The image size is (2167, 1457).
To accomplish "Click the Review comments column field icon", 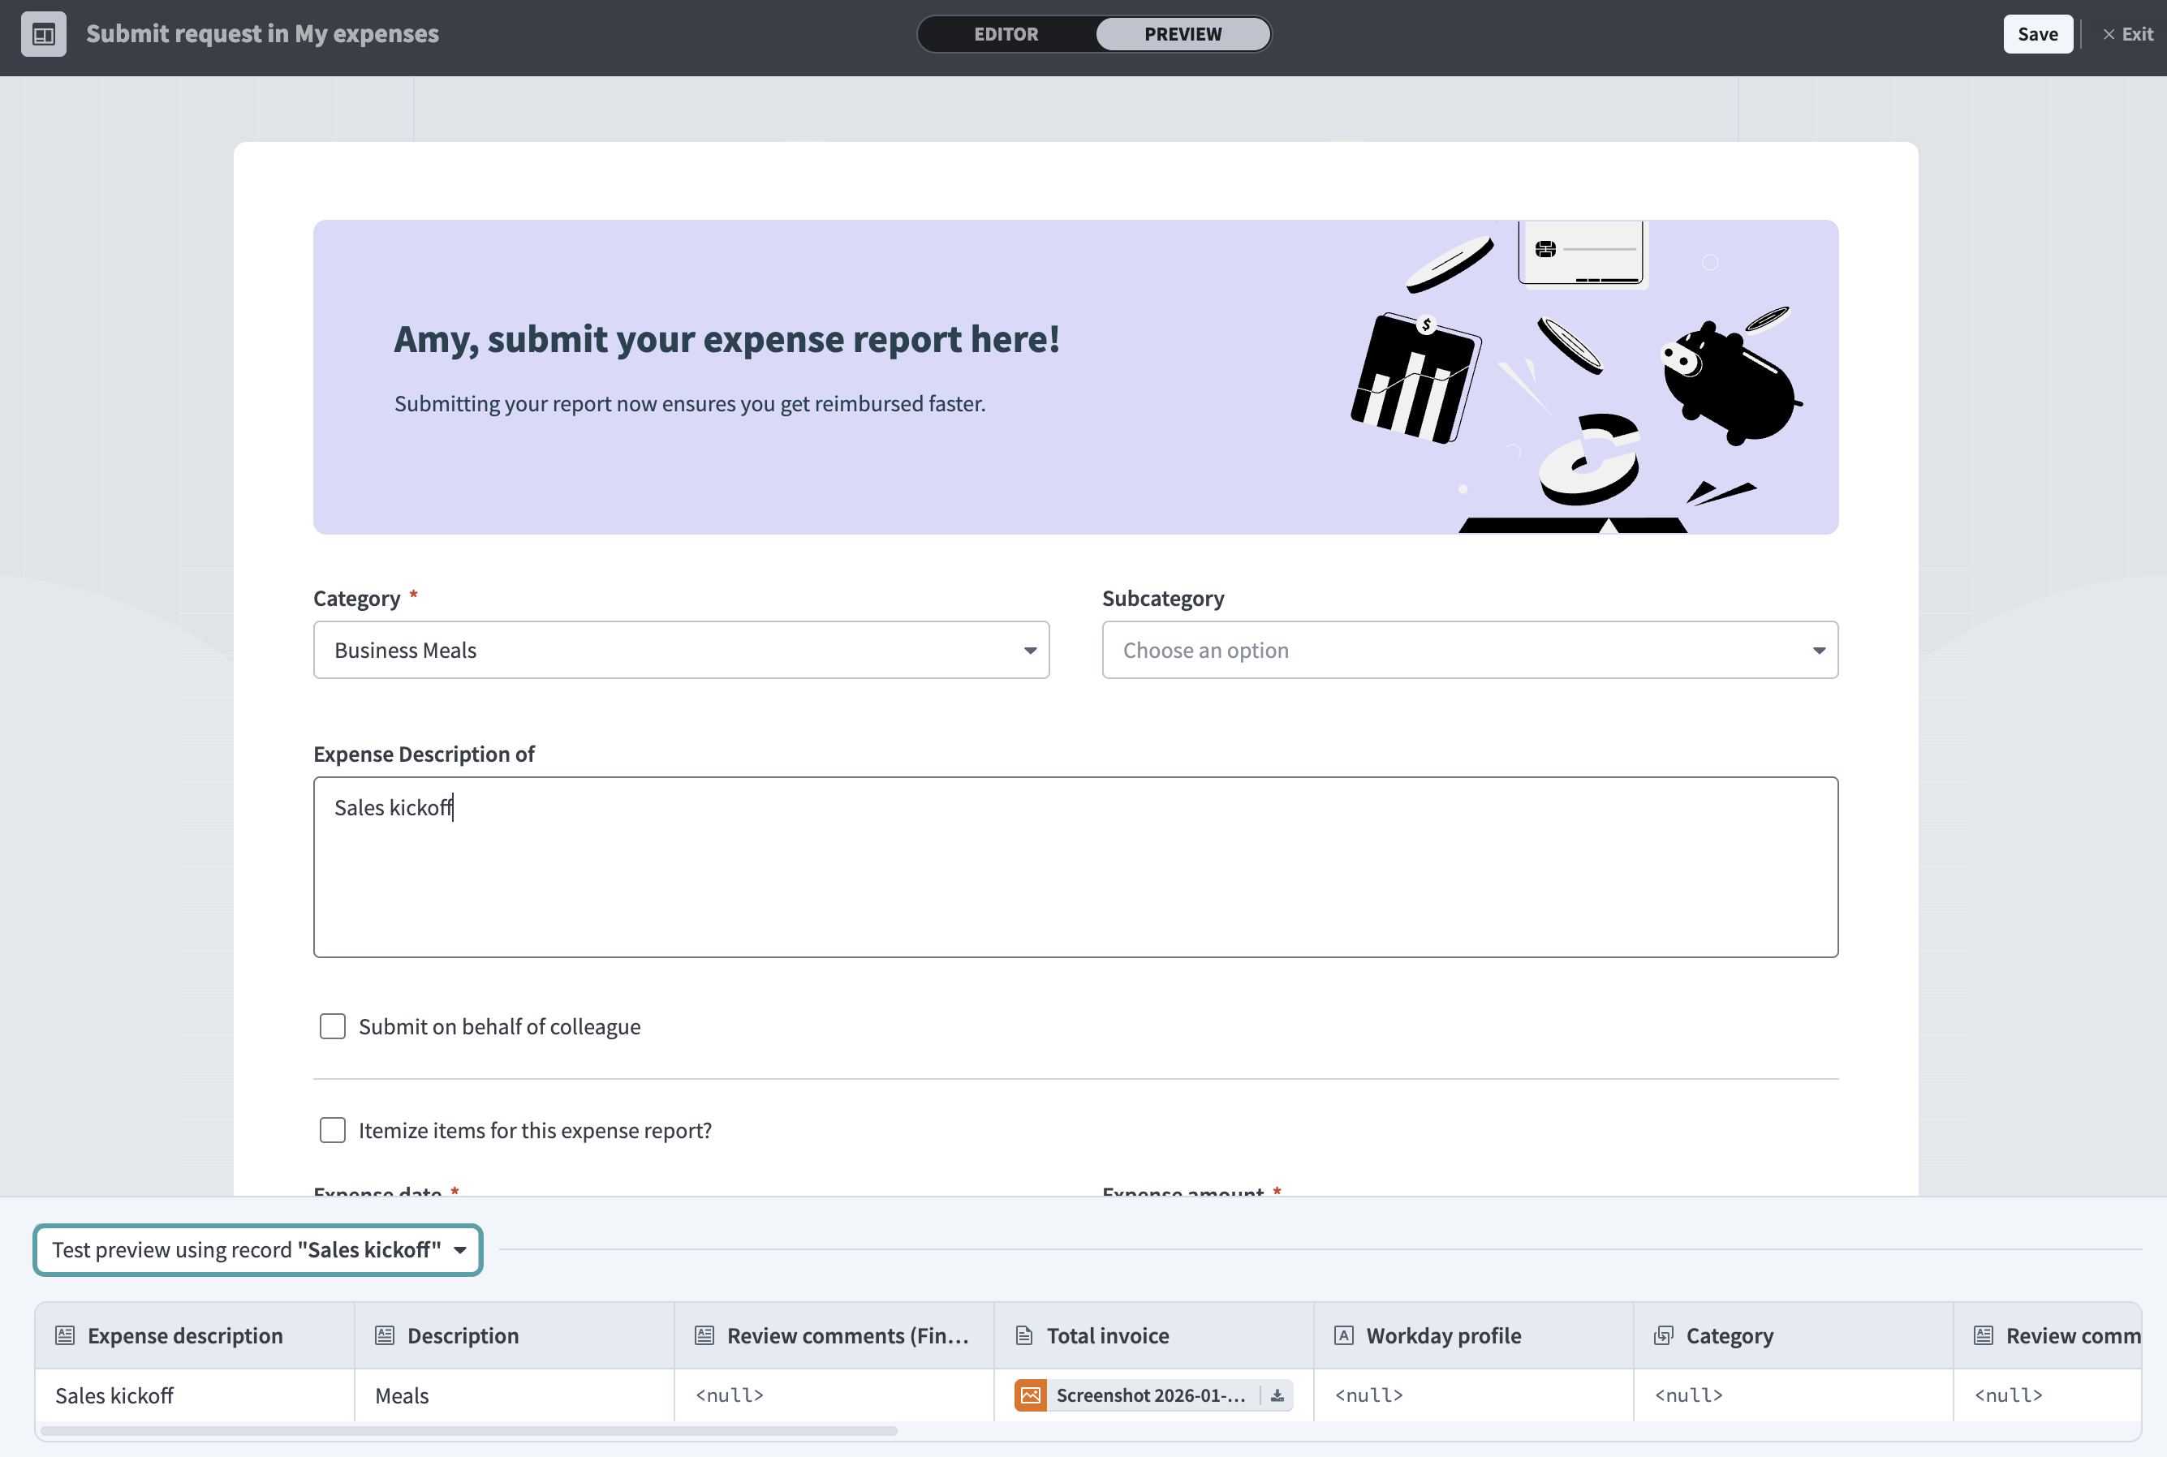I will point(704,1335).
